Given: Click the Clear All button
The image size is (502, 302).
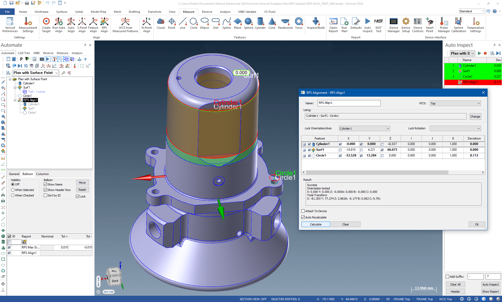Looking at the screenshot, I should click(455, 284).
